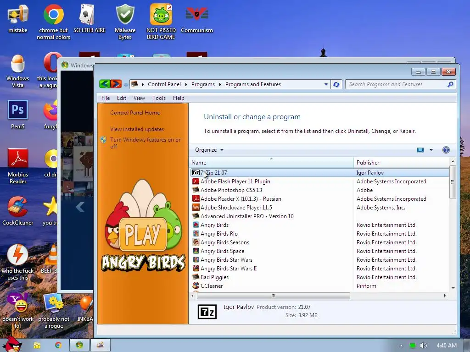The width and height of the screenshot is (470, 352).
Task: Click the vertical scrollbar thumb
Action: 453,181
